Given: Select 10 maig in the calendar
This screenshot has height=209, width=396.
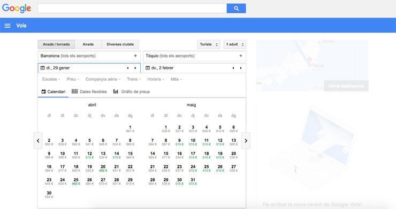Looking at the screenshot, I should (x=193, y=142).
